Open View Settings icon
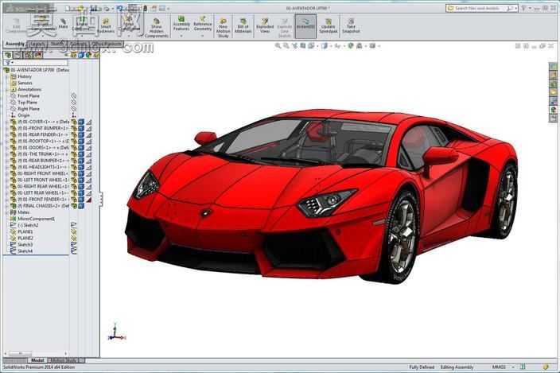This screenshot has width=560, height=373. coord(372,45)
